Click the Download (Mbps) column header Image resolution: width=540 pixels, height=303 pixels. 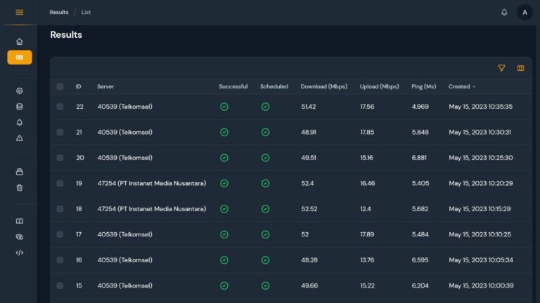pyautogui.click(x=324, y=87)
